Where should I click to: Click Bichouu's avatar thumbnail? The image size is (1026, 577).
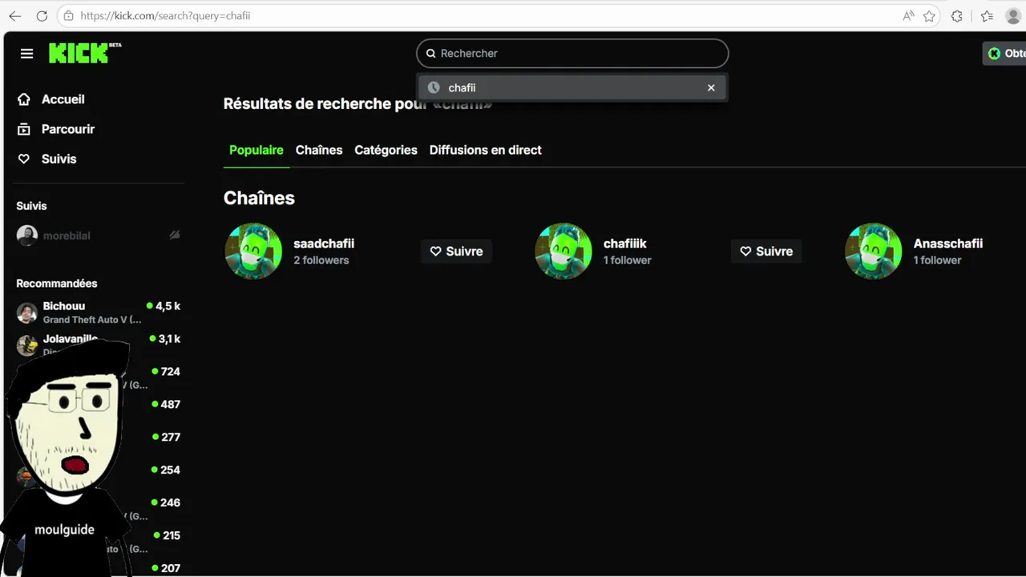tap(27, 313)
